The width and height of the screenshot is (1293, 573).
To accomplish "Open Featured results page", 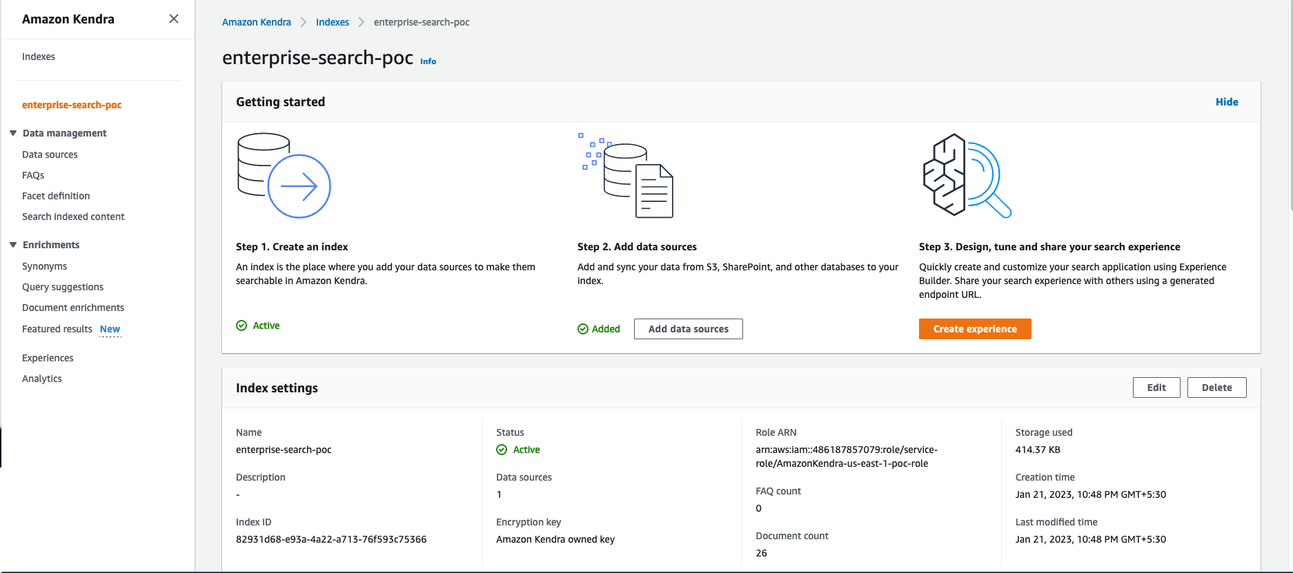I will pyautogui.click(x=57, y=329).
